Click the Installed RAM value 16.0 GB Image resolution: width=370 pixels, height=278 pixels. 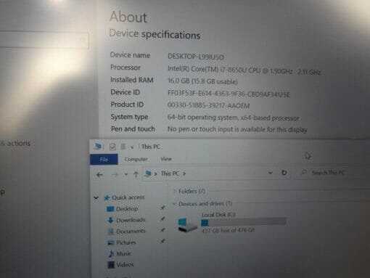tap(202, 81)
